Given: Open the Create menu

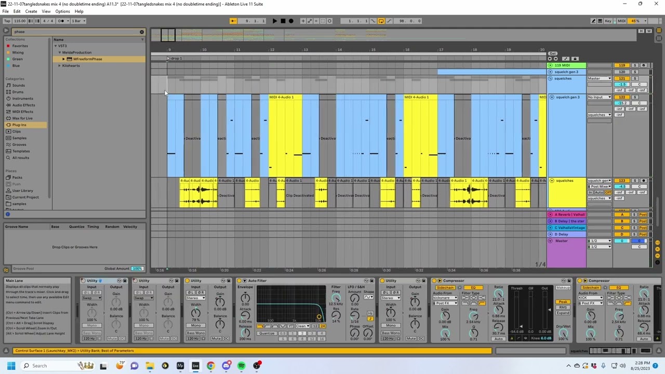Looking at the screenshot, I should tap(31, 11).
